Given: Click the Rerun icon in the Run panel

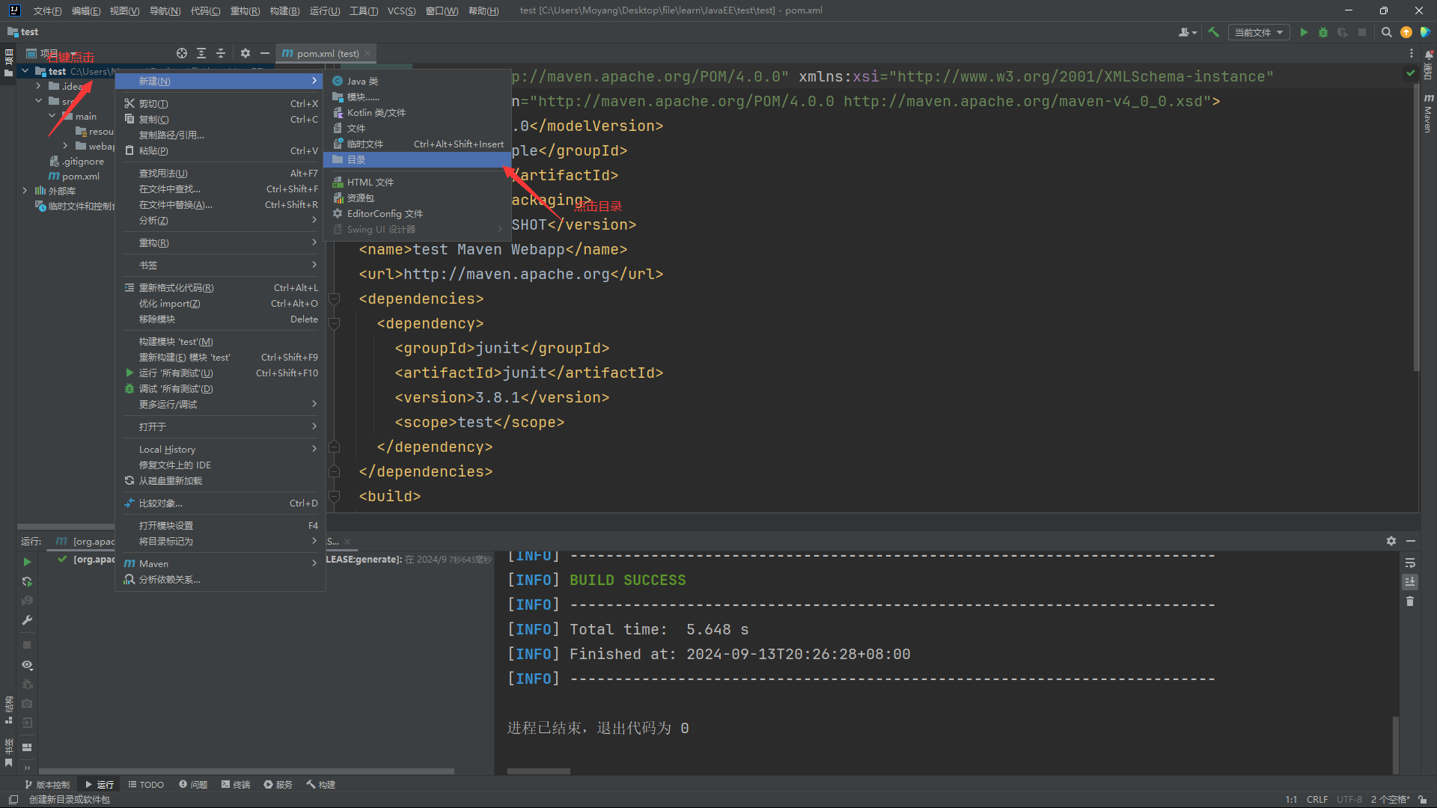Looking at the screenshot, I should coord(27,562).
